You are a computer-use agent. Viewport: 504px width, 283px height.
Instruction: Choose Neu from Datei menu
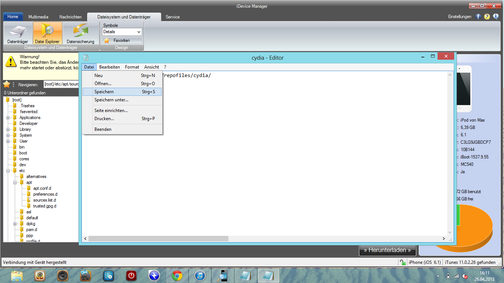[x=122, y=76]
